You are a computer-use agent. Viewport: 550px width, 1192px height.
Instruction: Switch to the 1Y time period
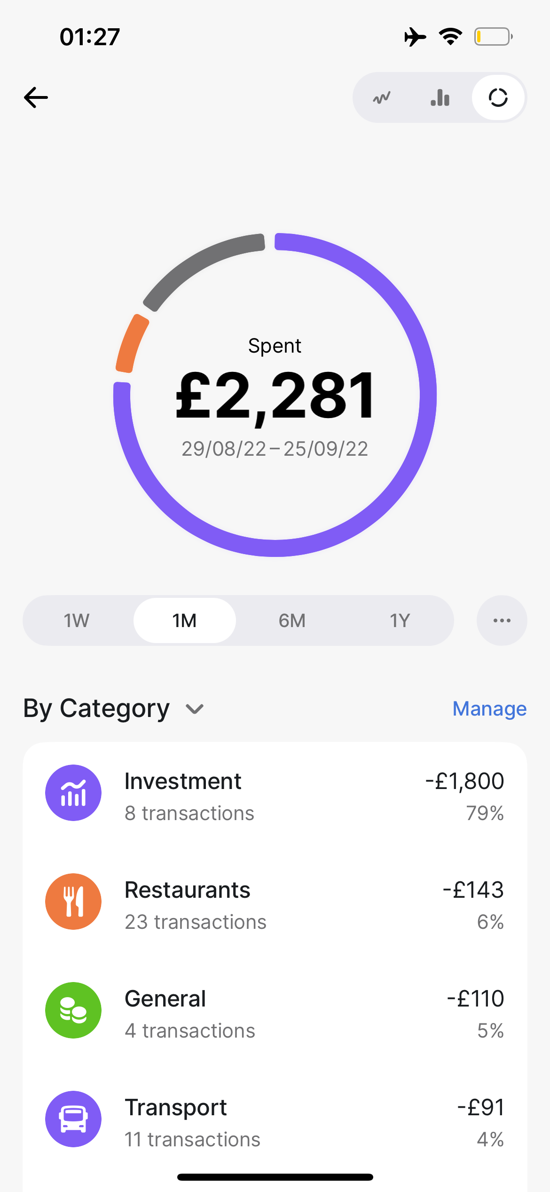click(400, 620)
